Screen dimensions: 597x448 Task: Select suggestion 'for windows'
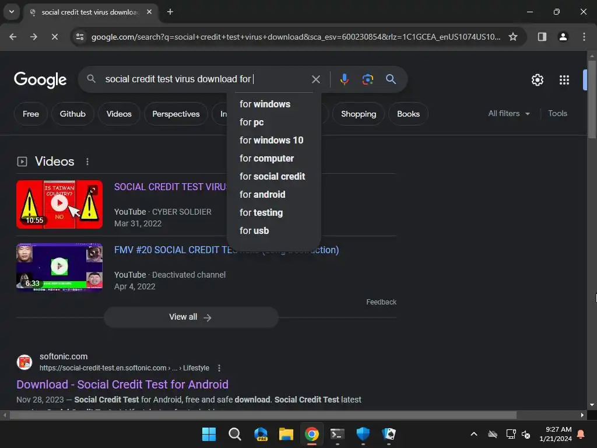274,104
